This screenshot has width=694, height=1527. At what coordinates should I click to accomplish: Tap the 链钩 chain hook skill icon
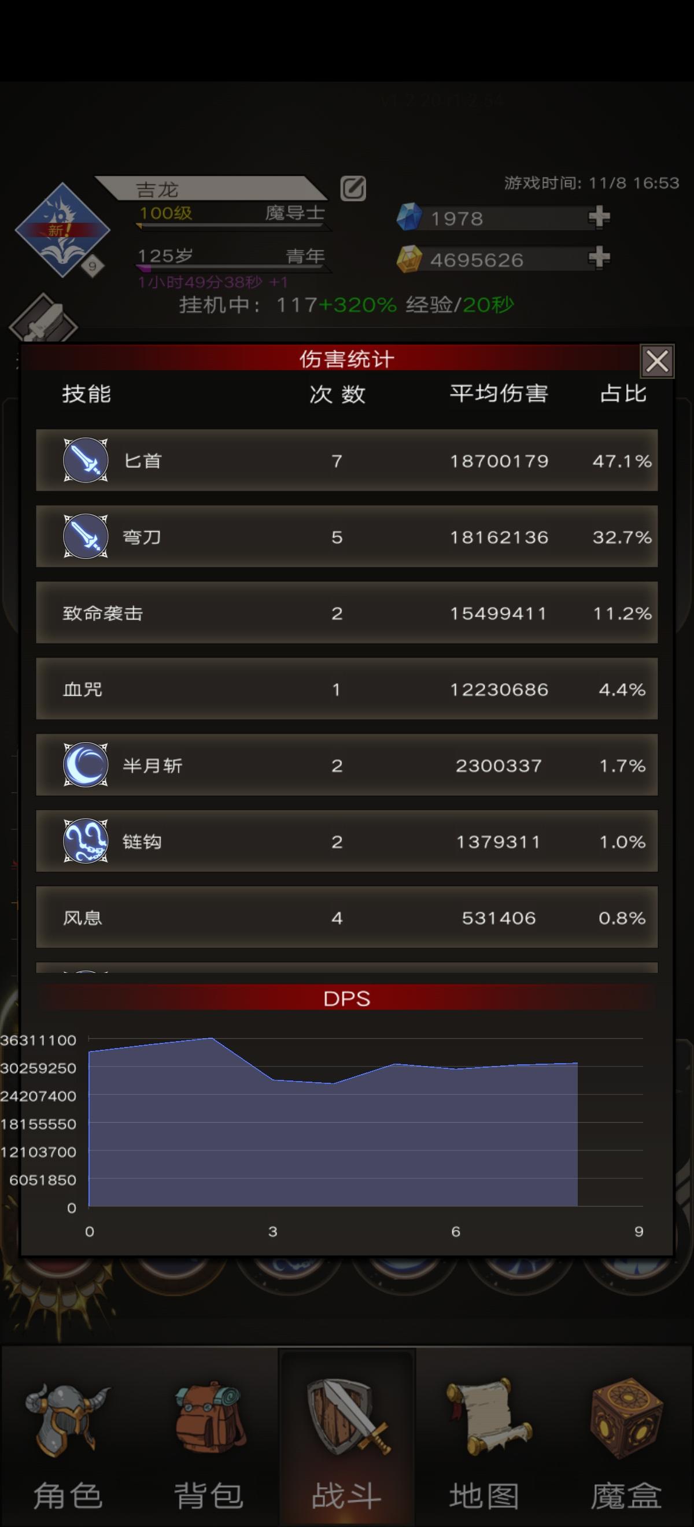click(86, 841)
